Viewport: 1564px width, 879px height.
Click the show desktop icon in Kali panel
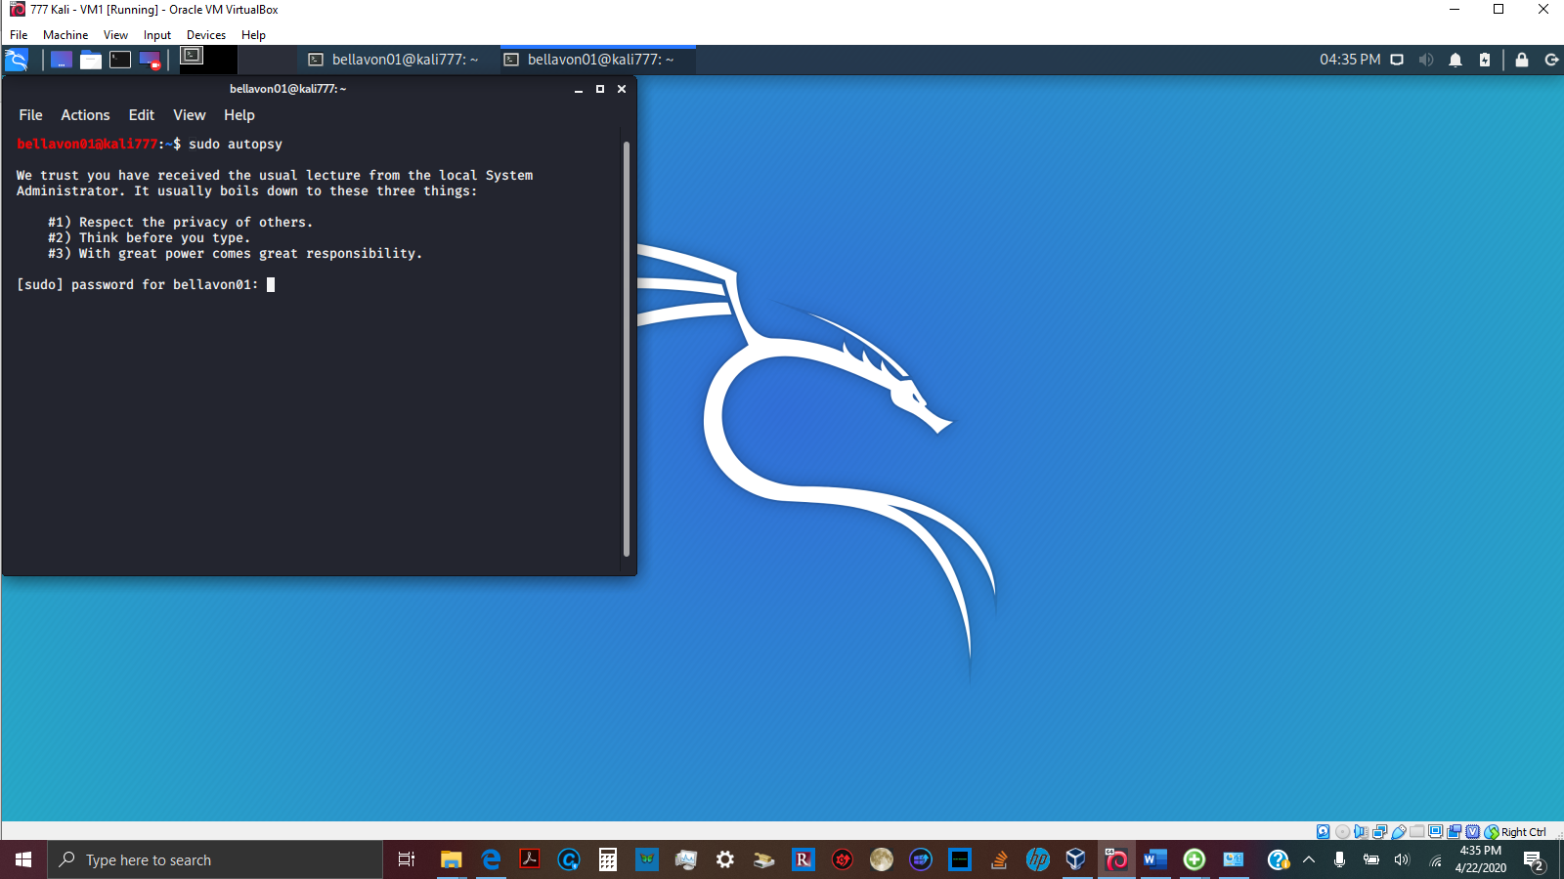[x=61, y=60]
